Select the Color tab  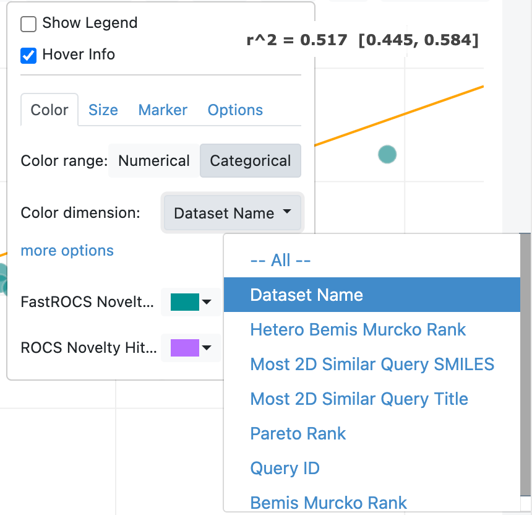click(49, 110)
